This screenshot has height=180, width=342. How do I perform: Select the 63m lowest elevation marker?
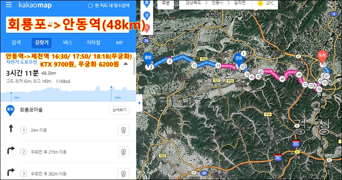[x=12, y=93]
